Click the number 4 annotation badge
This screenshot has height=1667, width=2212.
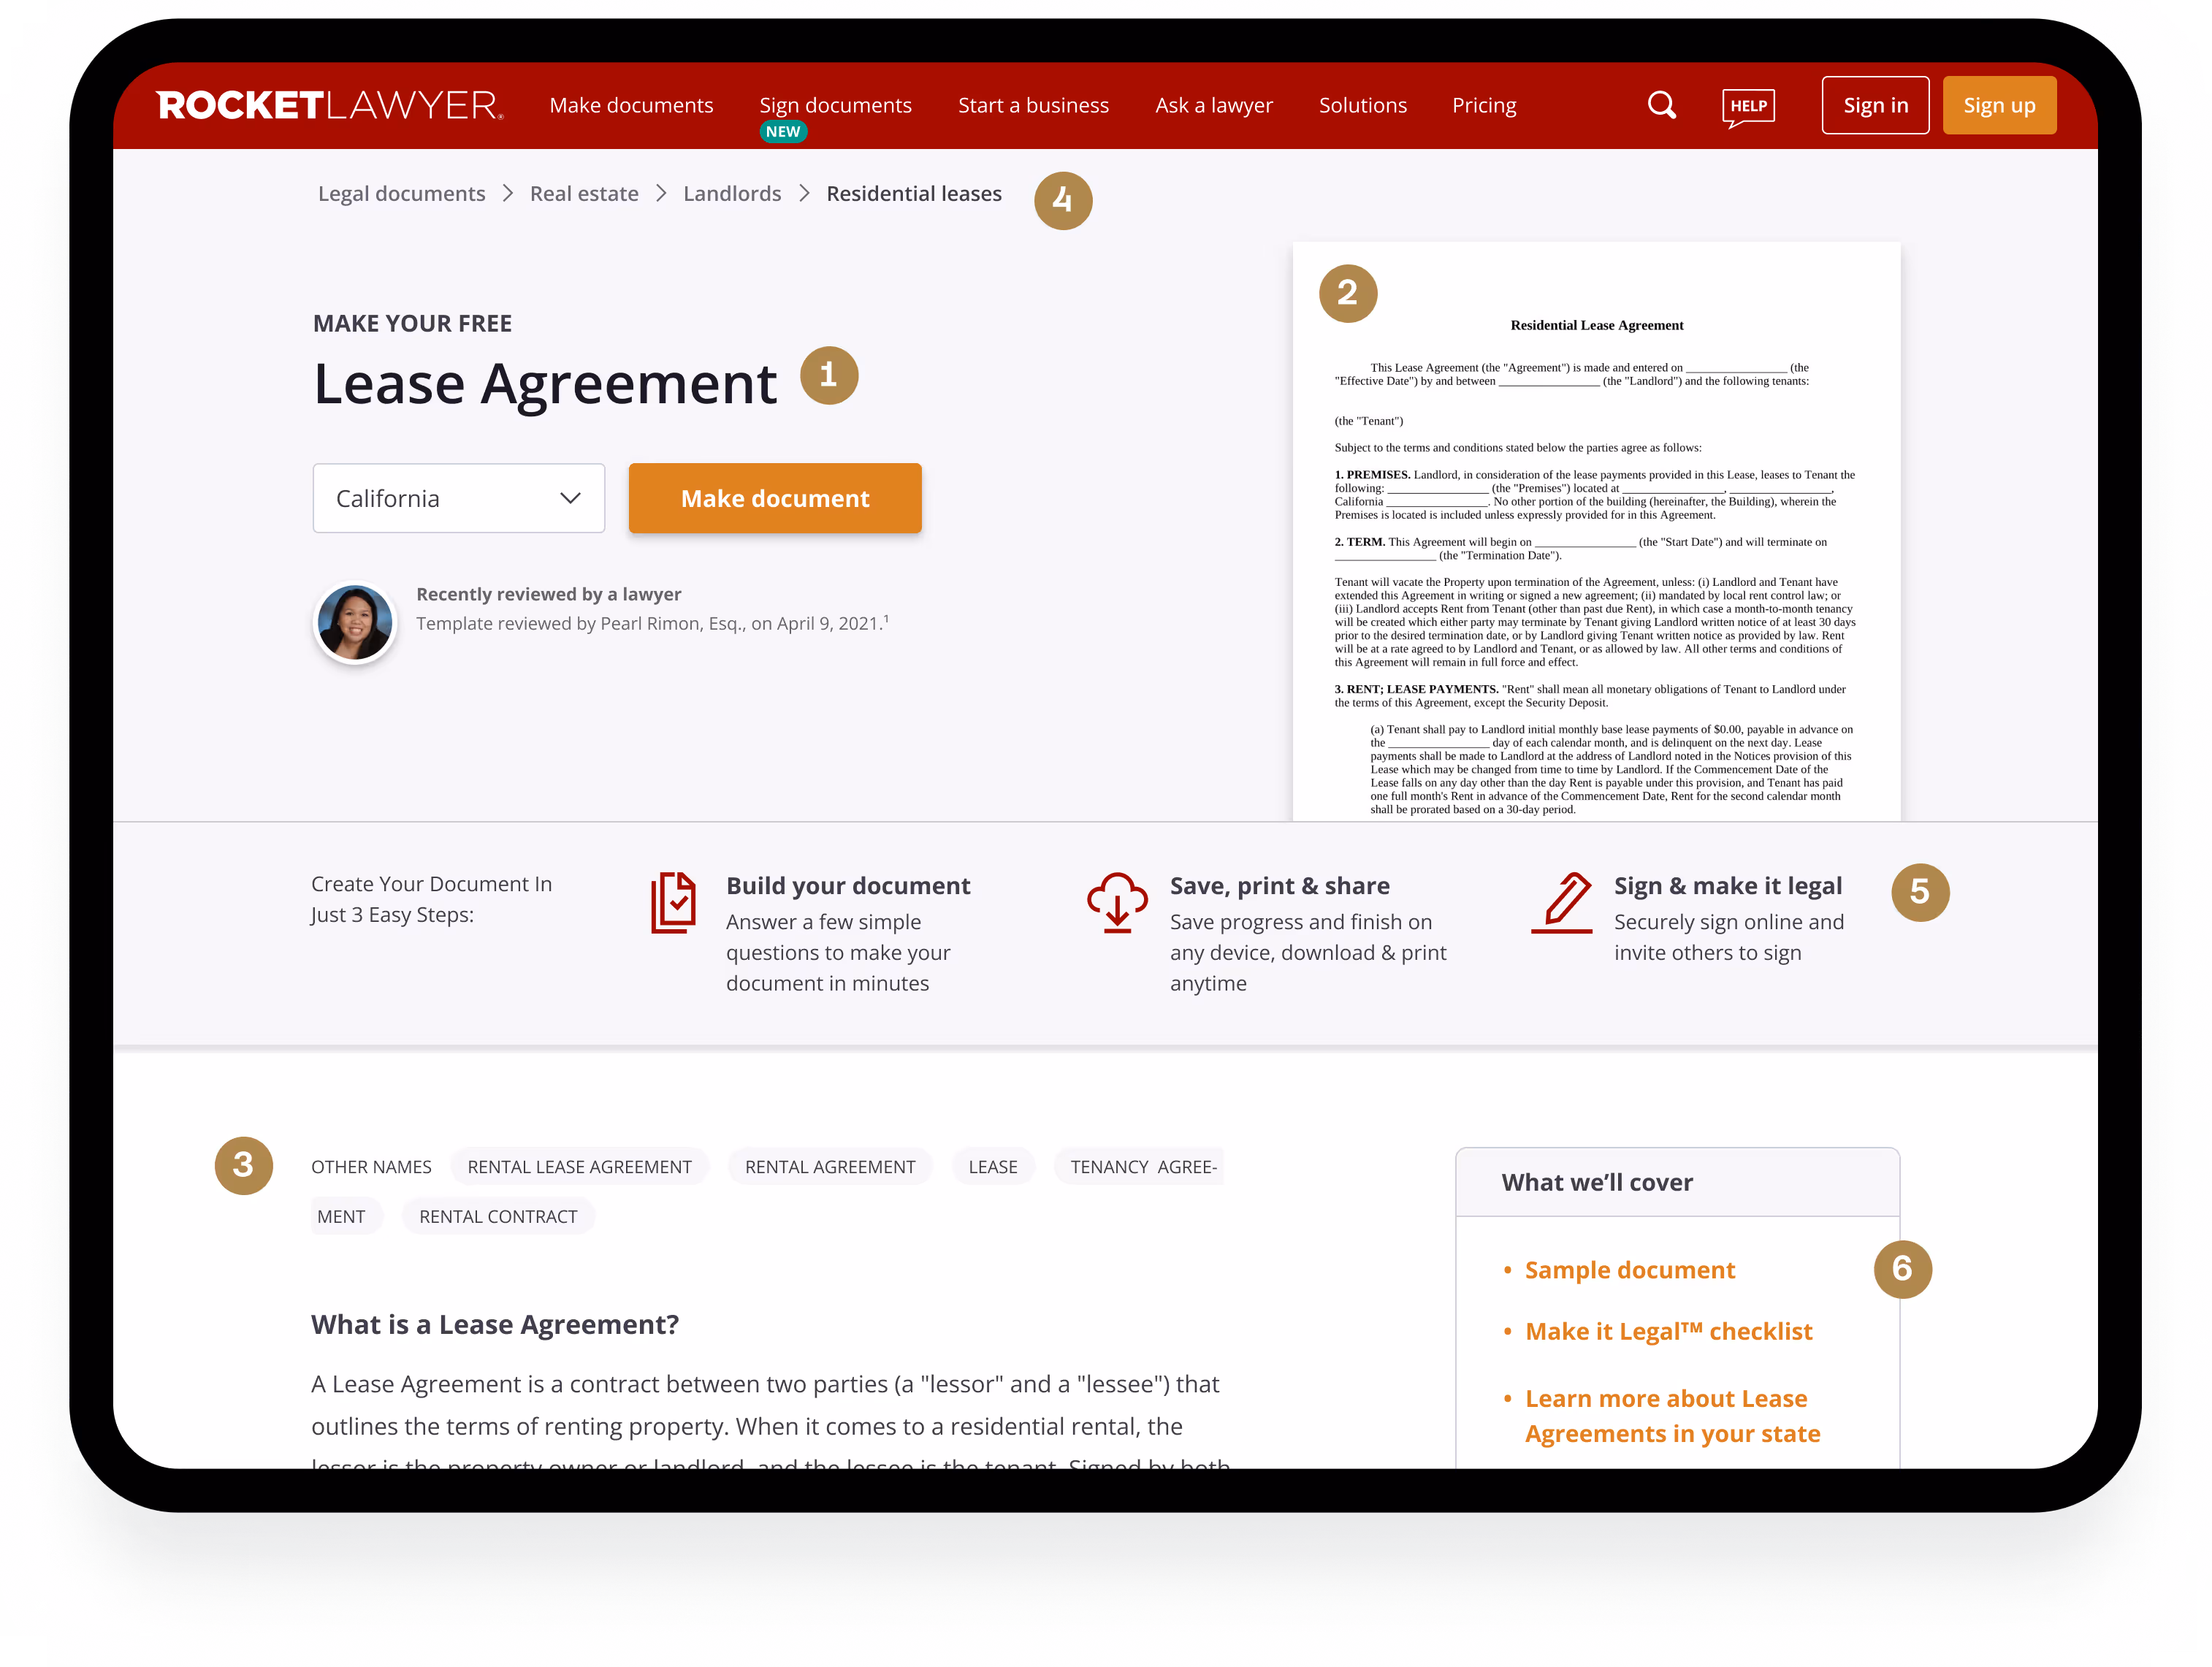click(x=1062, y=201)
